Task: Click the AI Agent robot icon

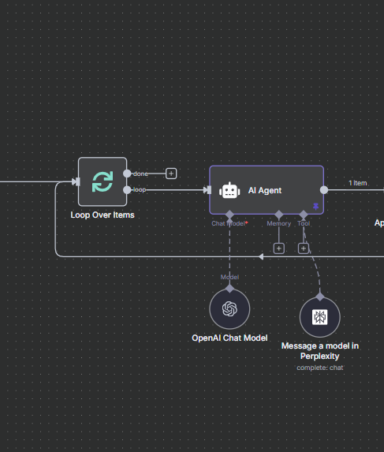Action: coord(229,190)
